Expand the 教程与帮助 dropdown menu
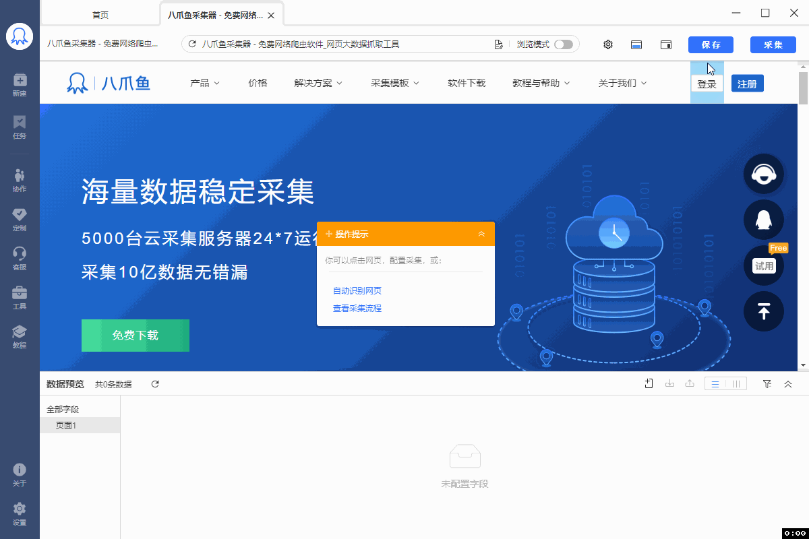The image size is (809, 539). point(541,83)
